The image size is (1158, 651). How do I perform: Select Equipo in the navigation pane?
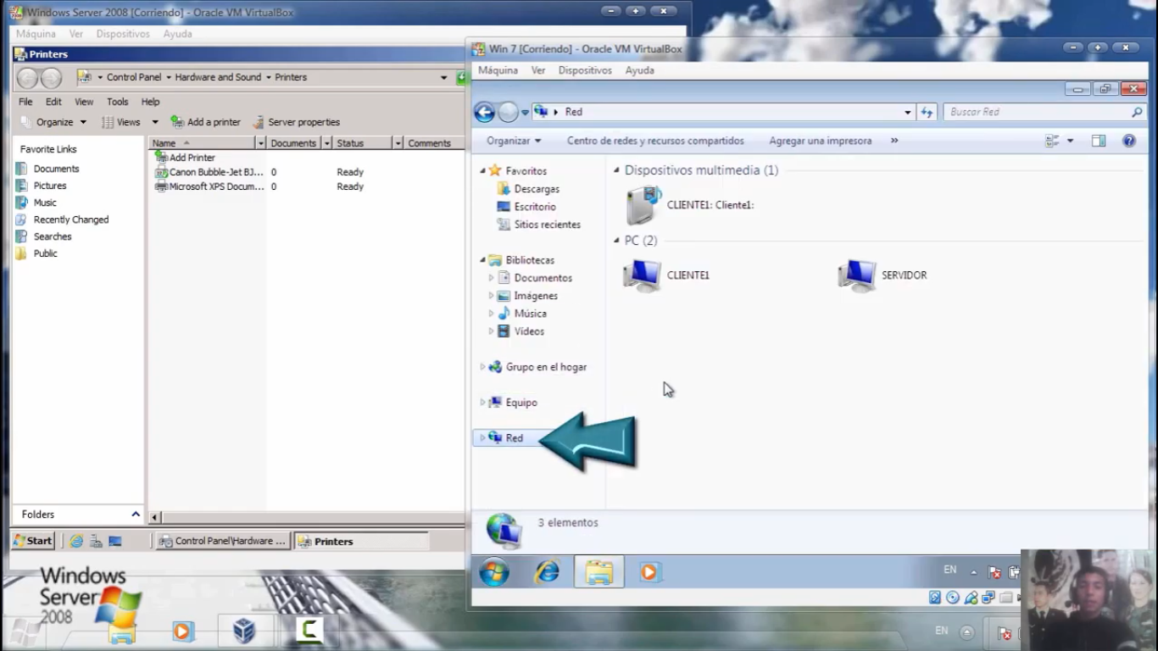(x=521, y=403)
